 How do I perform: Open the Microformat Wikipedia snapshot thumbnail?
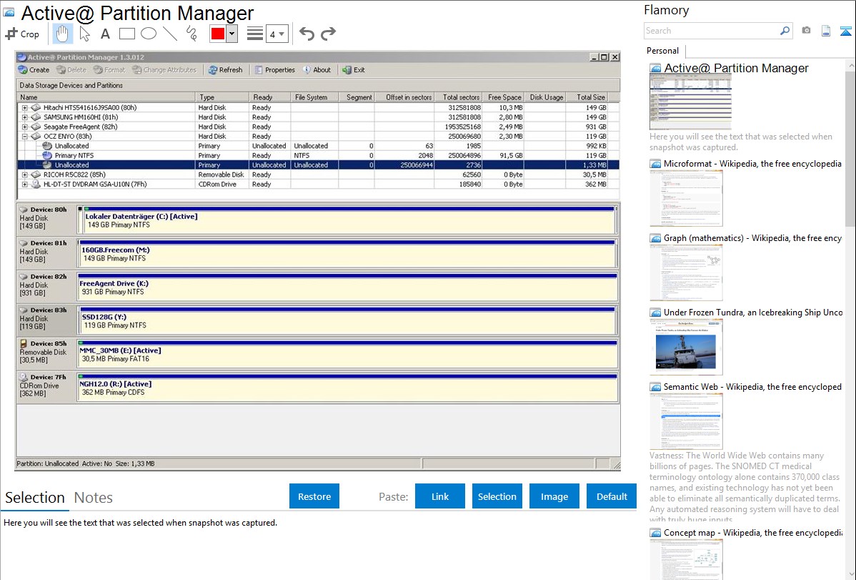686,198
